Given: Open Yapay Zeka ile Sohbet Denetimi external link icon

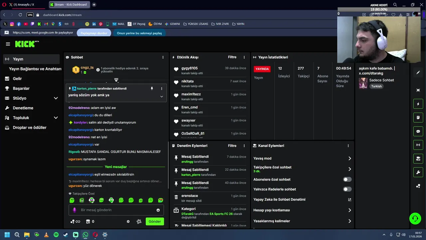Looking at the screenshot, I should click(349, 200).
